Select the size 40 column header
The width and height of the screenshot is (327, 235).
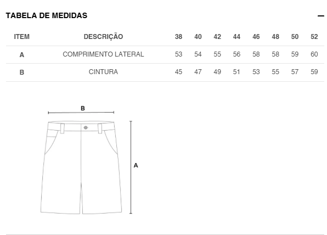[198, 37]
